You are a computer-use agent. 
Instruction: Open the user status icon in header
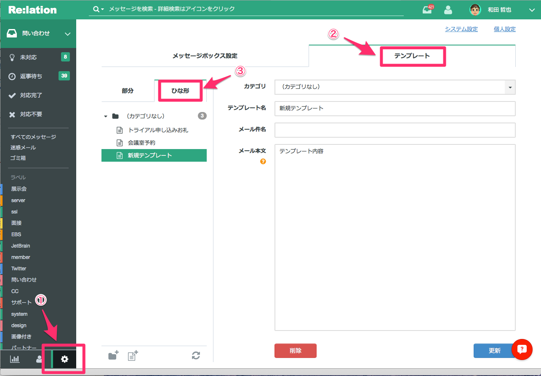pyautogui.click(x=448, y=10)
